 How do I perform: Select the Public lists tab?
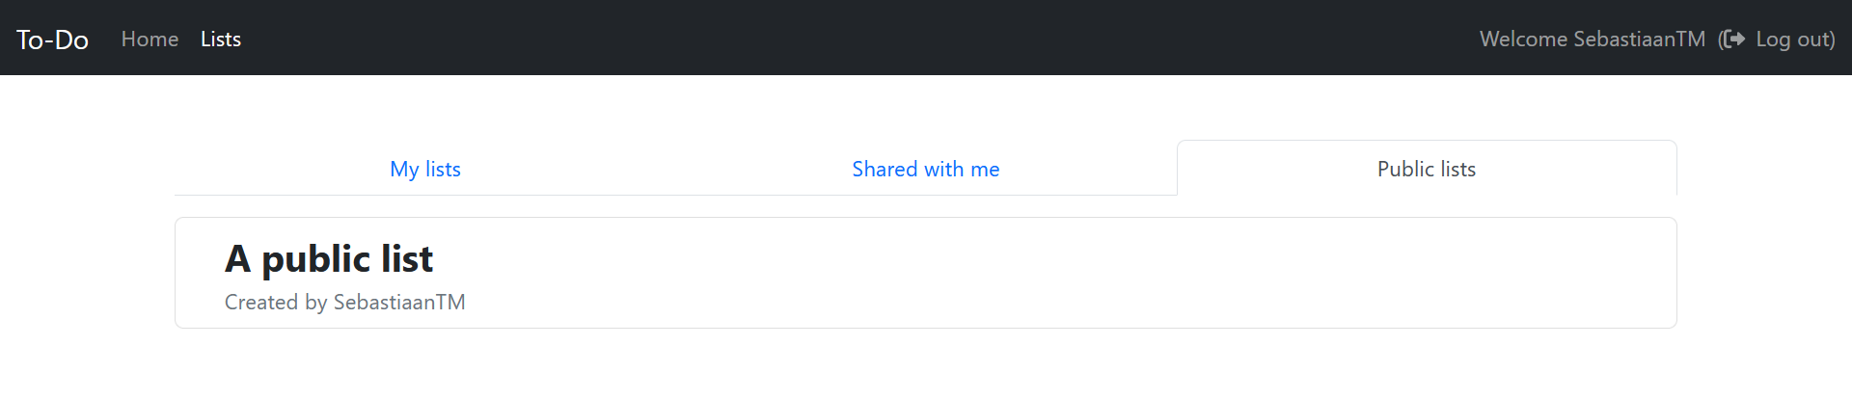pyautogui.click(x=1426, y=170)
